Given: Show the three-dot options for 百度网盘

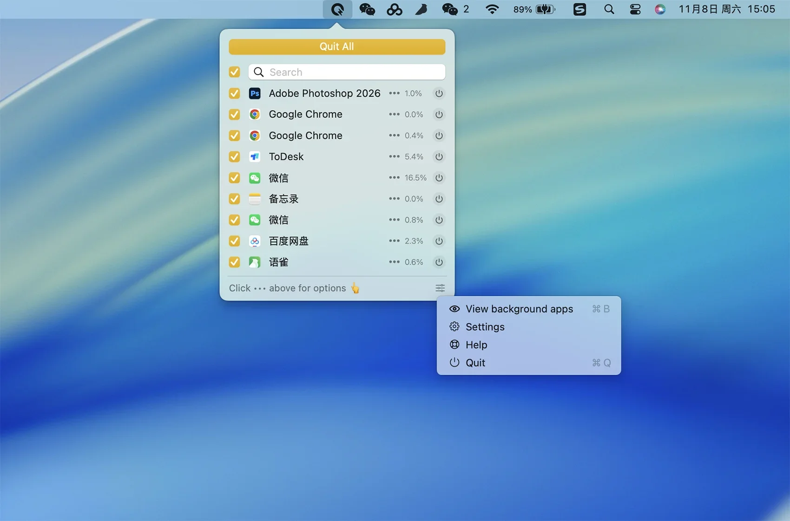Looking at the screenshot, I should tap(394, 241).
